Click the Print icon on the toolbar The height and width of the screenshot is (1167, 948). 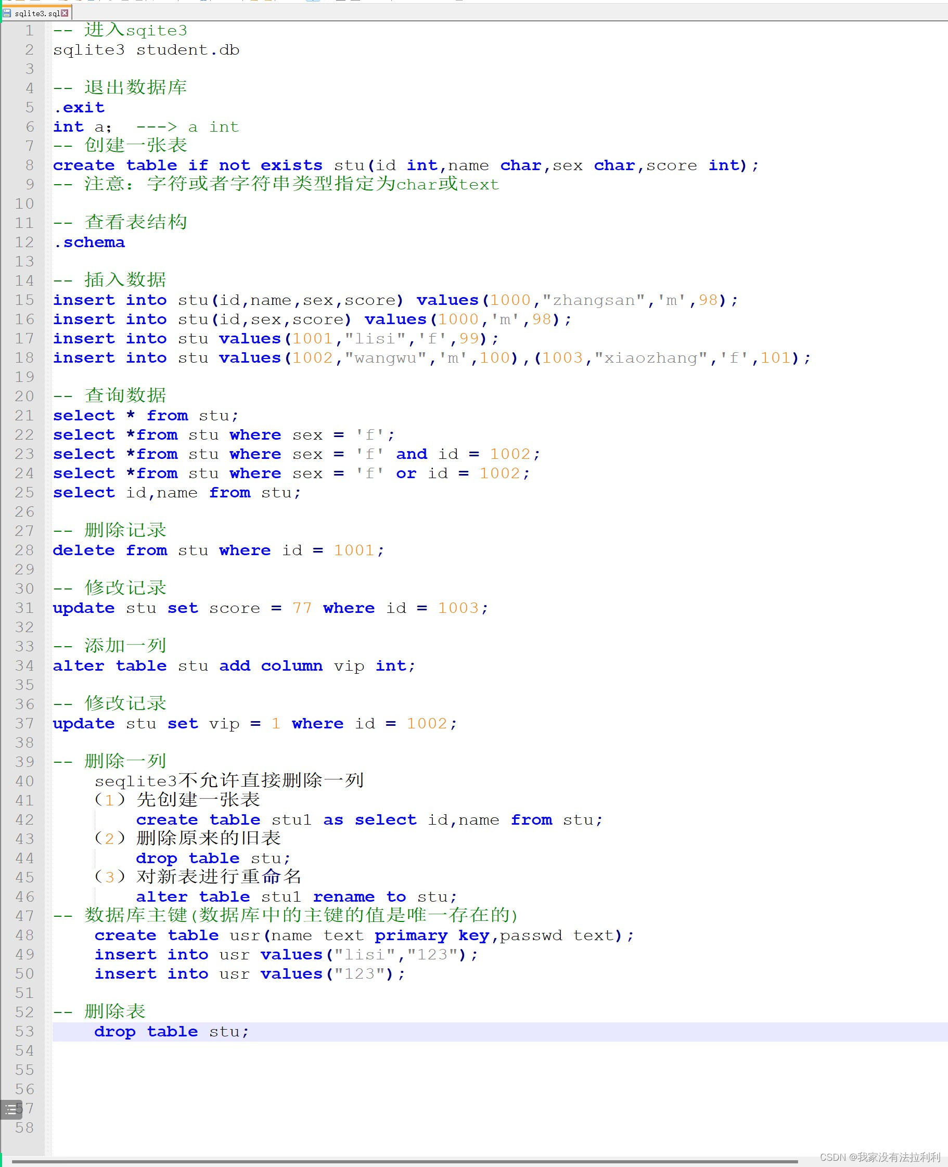tap(92, 3)
